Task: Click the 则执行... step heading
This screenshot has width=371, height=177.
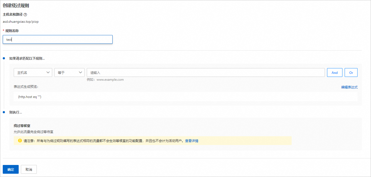Action: pyautogui.click(x=15, y=112)
